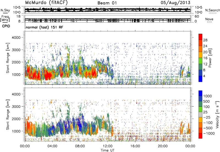Click the -100 label on velocity colorbar
This screenshot has height=152, width=220.
(208, 123)
